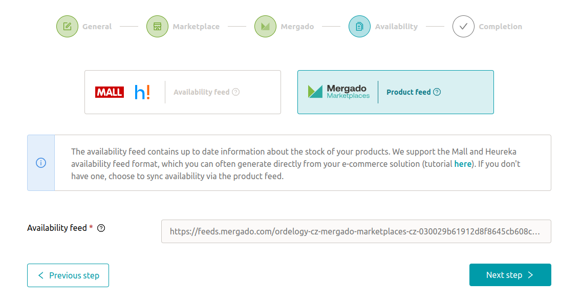Select the Mall and Heureka Availability feed option
The image size is (581, 302).
[183, 92]
